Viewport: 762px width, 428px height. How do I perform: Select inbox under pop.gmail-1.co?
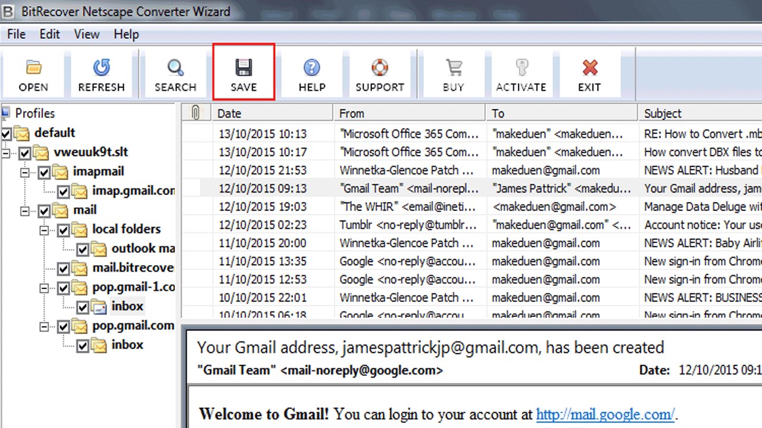(x=127, y=306)
